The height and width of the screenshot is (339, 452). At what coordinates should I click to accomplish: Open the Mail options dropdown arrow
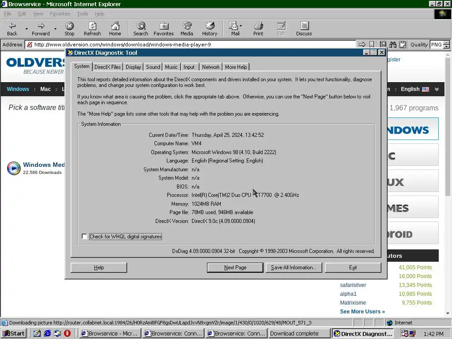241,26
